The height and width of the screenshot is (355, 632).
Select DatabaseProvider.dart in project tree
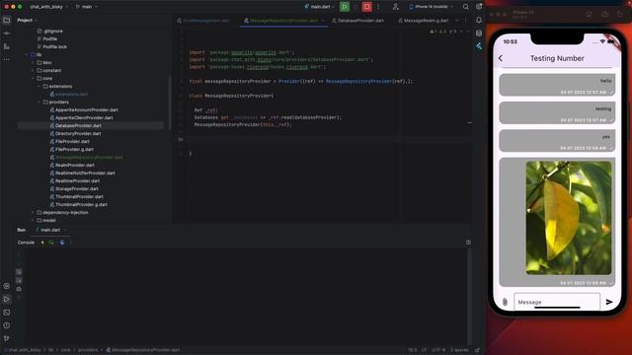[78, 125]
